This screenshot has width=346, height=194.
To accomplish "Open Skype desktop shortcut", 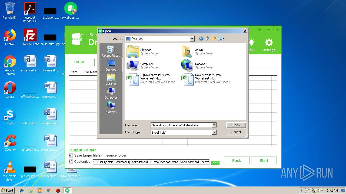I will [x=10, y=116].
